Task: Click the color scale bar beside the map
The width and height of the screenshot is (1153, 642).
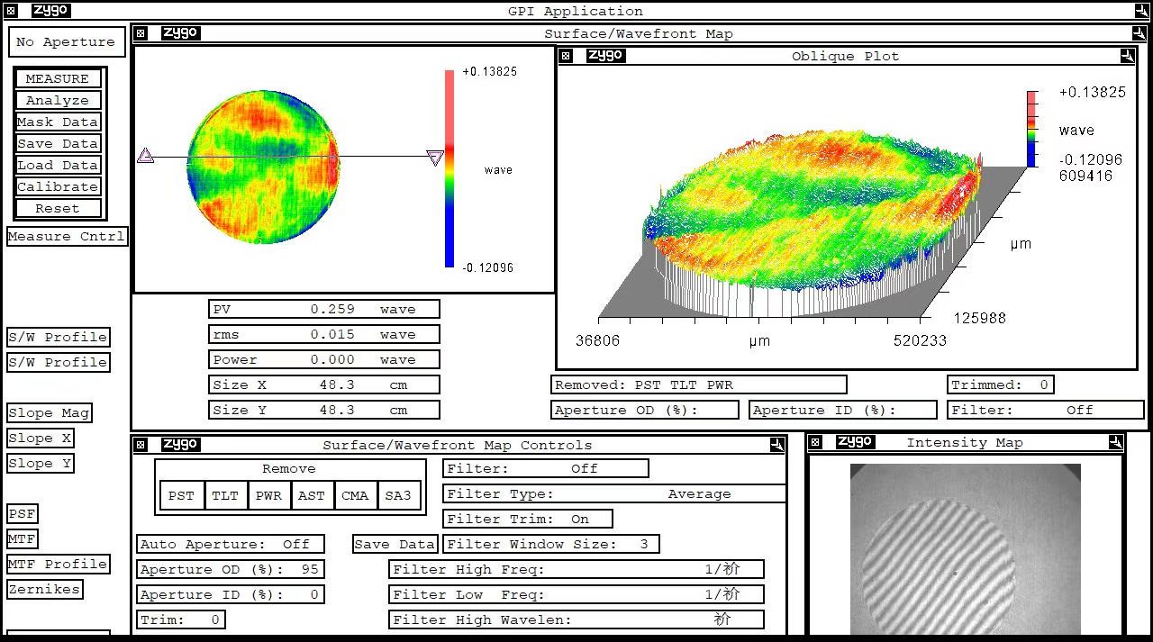Action: click(449, 168)
